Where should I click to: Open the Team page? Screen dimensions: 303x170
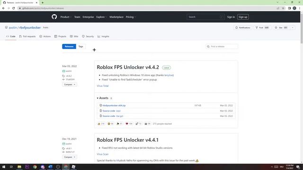tap(77, 17)
